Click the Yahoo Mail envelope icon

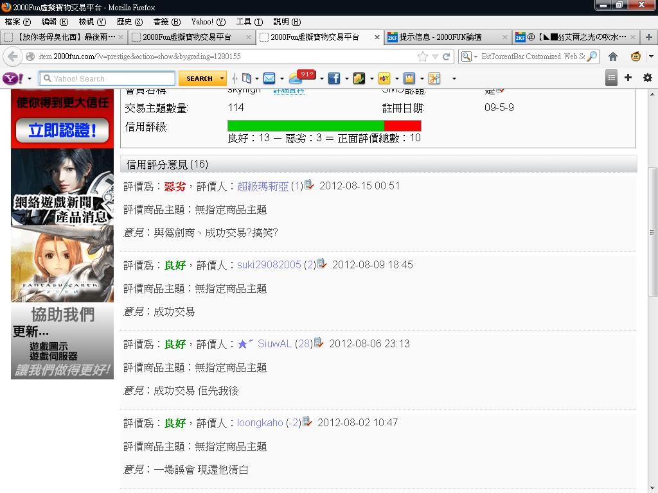click(269, 78)
